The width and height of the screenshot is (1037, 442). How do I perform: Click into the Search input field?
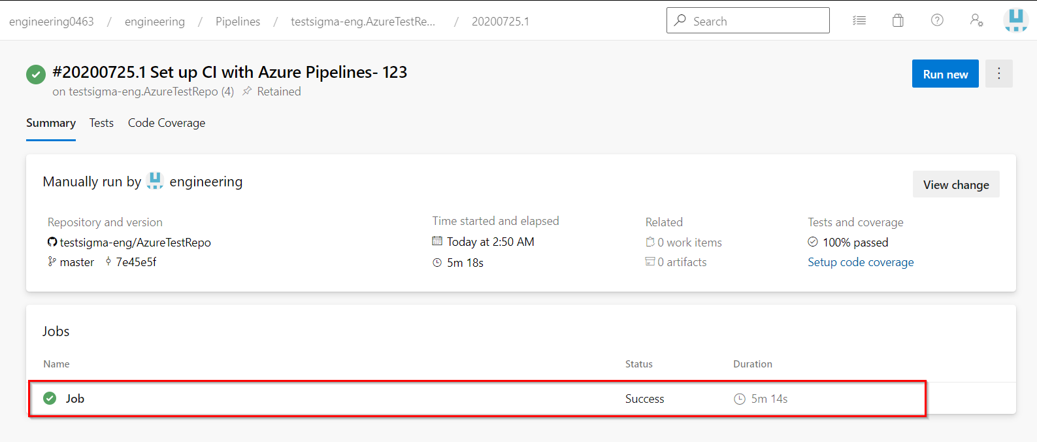pos(748,20)
